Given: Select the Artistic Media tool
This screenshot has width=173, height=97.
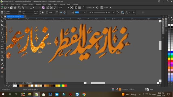Looking at the screenshot, I should [2, 37].
